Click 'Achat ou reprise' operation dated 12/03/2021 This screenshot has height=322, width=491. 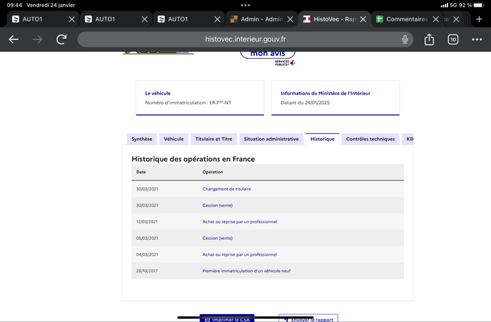coord(239,221)
